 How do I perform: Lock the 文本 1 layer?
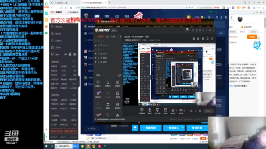coord(98,54)
